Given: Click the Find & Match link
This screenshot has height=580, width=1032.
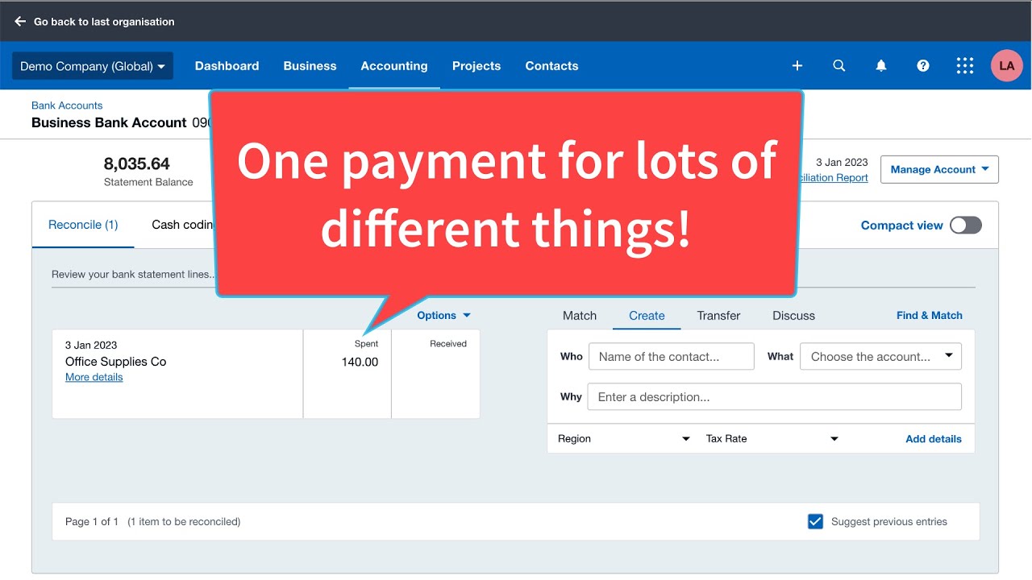Looking at the screenshot, I should pos(930,315).
